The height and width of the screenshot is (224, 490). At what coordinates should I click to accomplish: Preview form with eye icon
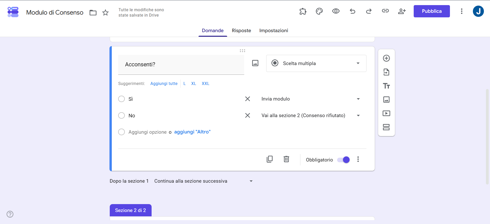pyautogui.click(x=336, y=11)
